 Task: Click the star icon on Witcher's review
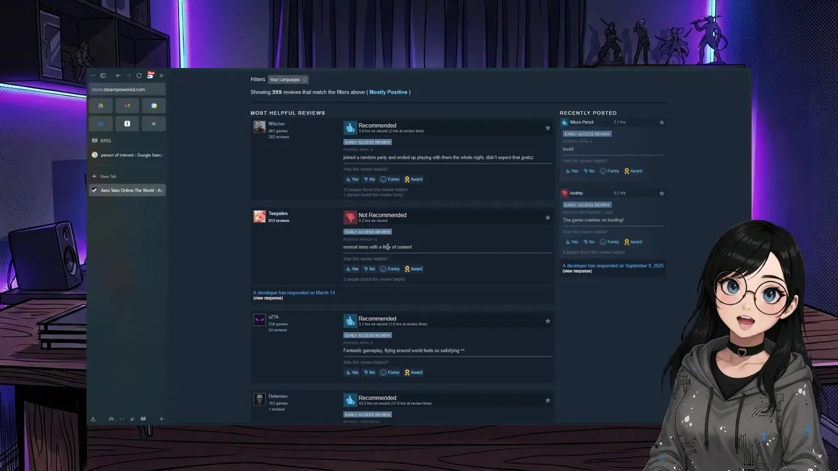tap(548, 128)
